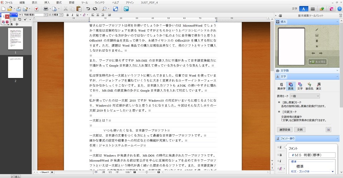Click the scissors cut icon

(x=66, y=9)
